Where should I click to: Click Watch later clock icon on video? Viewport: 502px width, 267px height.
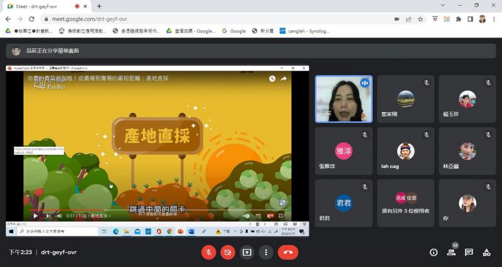272,79
